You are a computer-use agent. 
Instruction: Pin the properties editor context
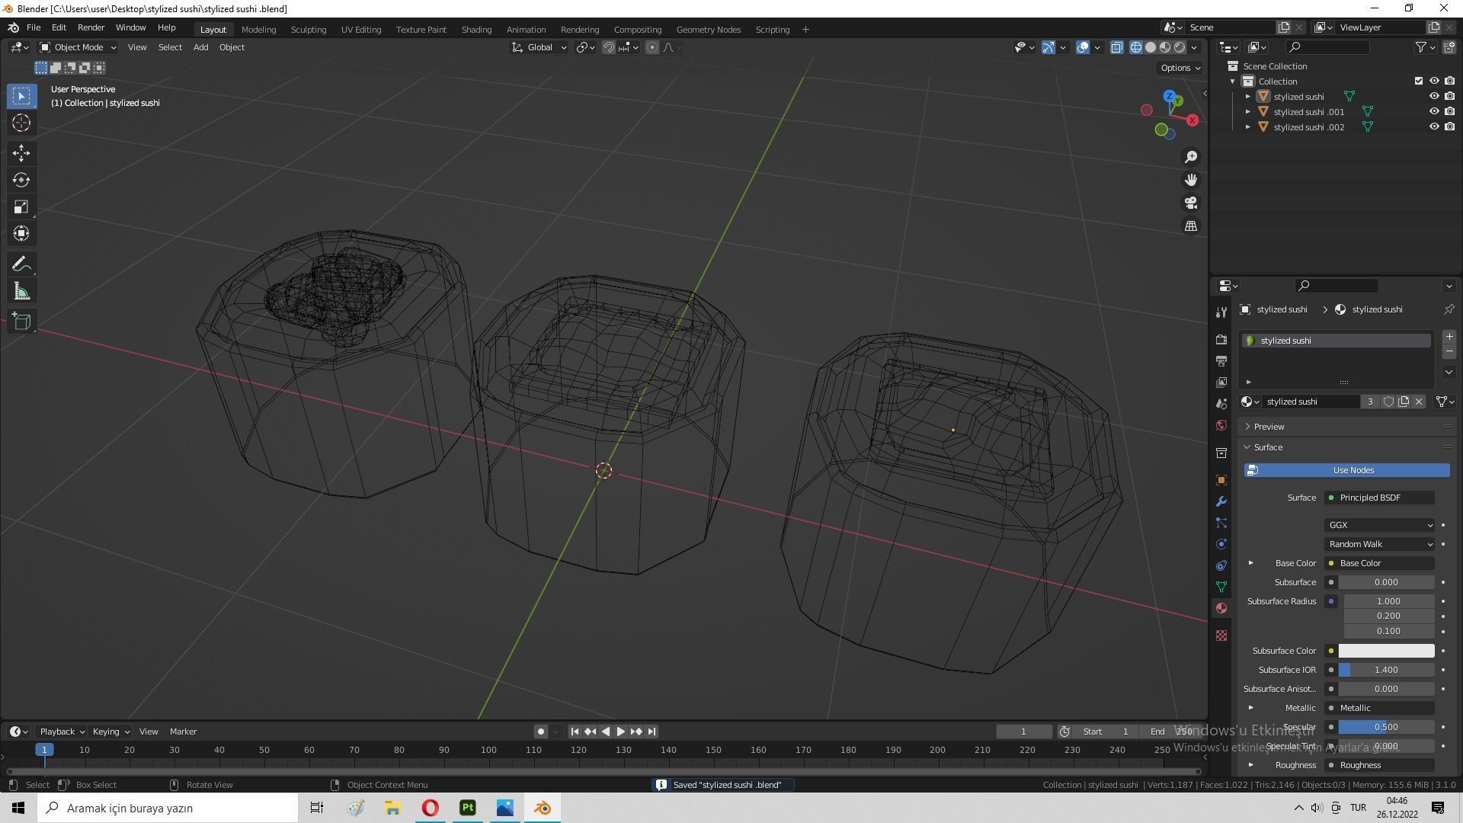pyautogui.click(x=1449, y=309)
